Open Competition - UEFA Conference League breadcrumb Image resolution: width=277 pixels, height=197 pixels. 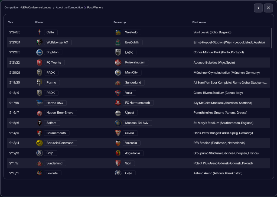(x=28, y=8)
